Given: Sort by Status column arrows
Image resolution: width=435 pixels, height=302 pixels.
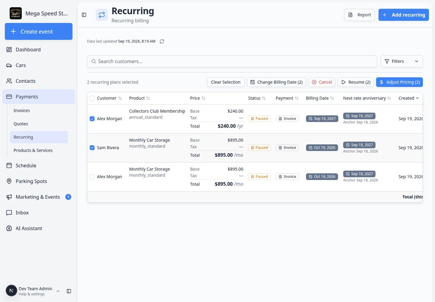Looking at the screenshot, I should click(264, 98).
